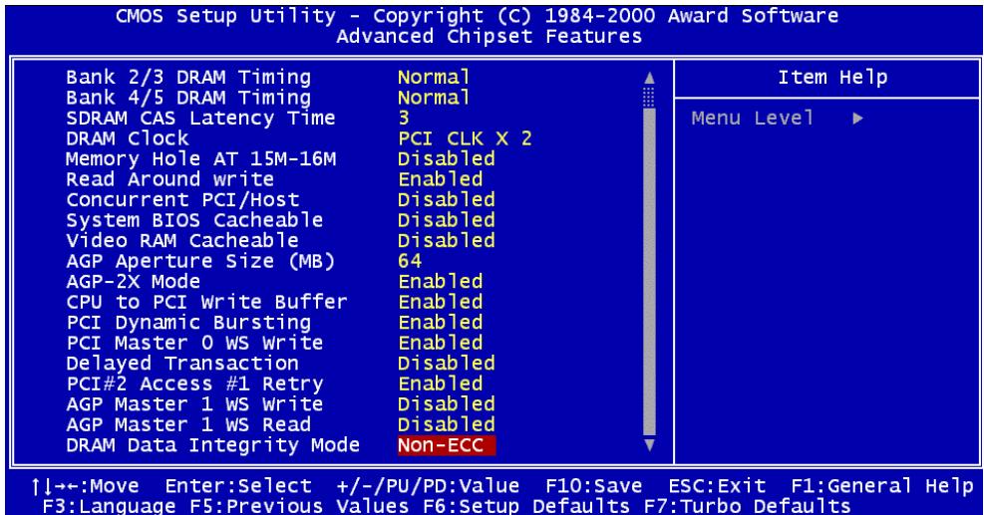Toggle AGP Master 1 WS Write value
984x515 pixels.
pos(447,404)
